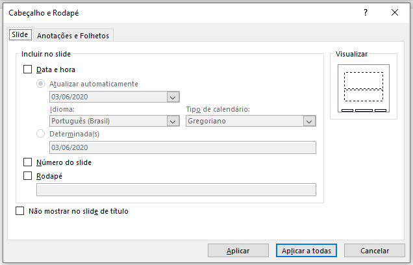Cancel the dialog with Cancelar

tap(374, 251)
